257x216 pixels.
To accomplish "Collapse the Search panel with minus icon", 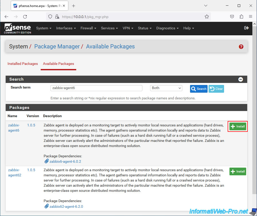I will [x=241, y=79].
